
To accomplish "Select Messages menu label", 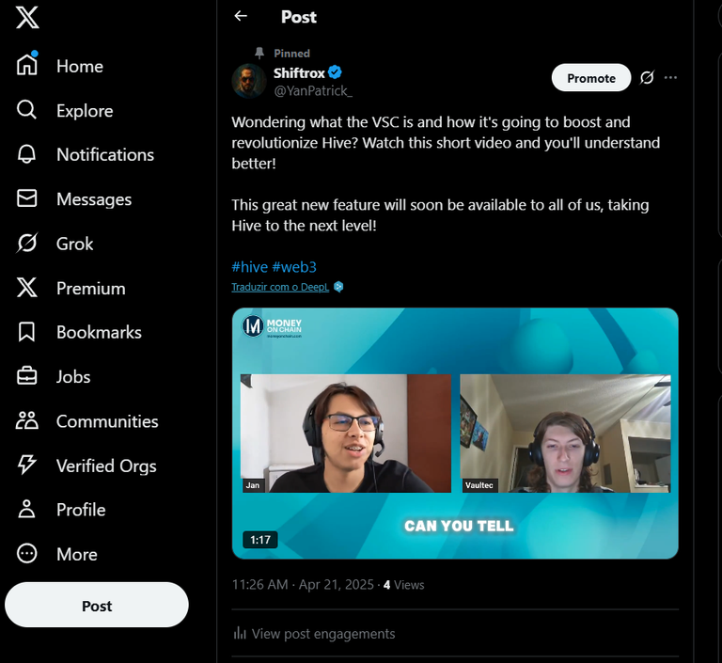I will click(94, 199).
